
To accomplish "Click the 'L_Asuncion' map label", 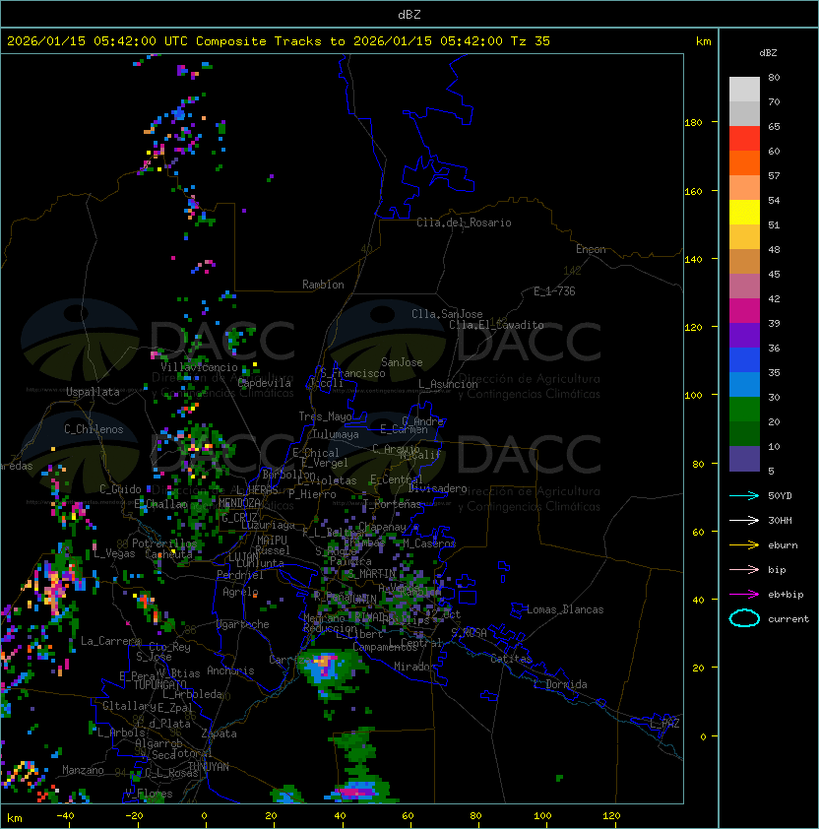I will point(448,384).
